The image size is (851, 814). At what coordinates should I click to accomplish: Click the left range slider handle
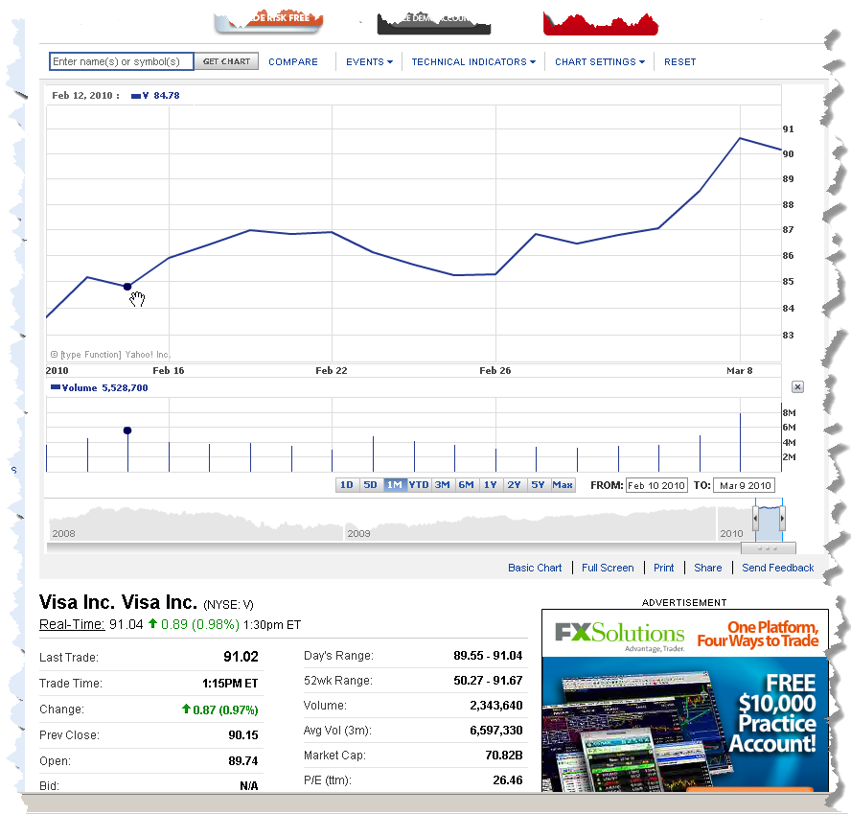coord(755,519)
